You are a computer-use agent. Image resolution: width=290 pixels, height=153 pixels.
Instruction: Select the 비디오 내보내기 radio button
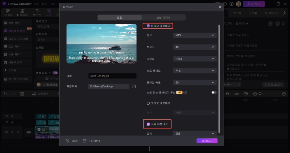[148, 26]
